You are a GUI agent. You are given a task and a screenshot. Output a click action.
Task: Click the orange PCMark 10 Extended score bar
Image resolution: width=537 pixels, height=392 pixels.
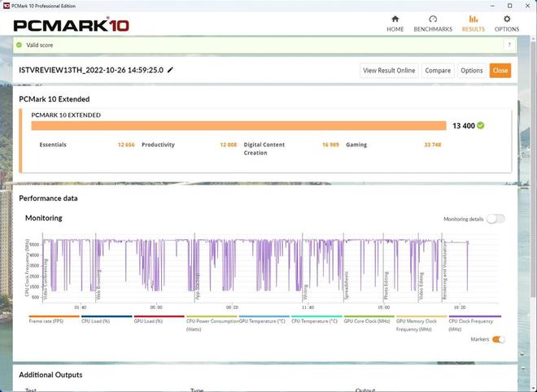click(238, 125)
